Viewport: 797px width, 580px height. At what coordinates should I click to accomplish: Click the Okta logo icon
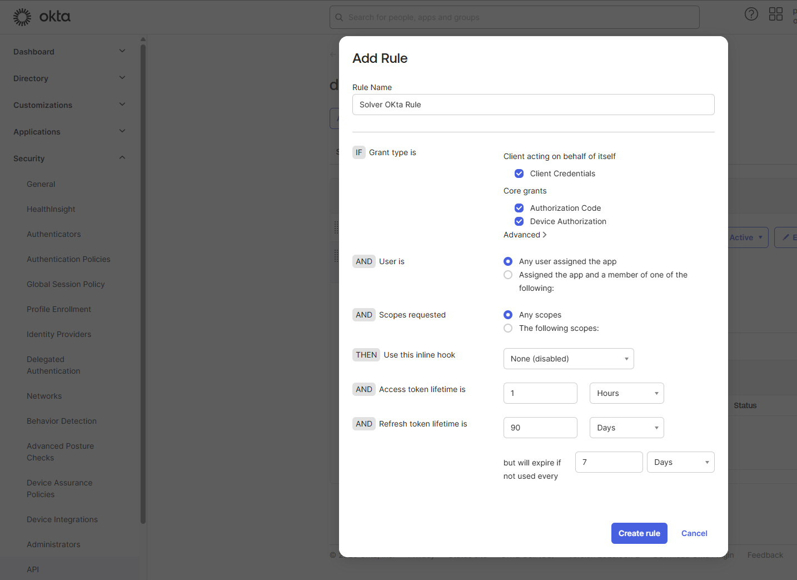[x=22, y=17]
